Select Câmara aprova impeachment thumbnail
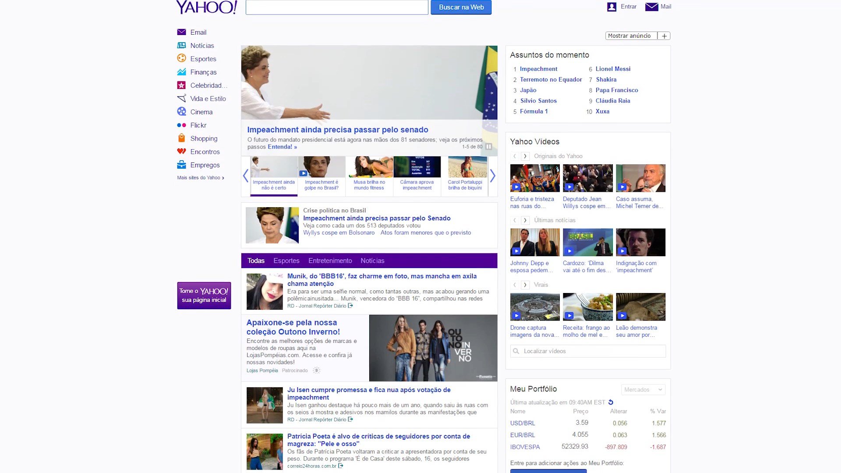 coord(417,176)
